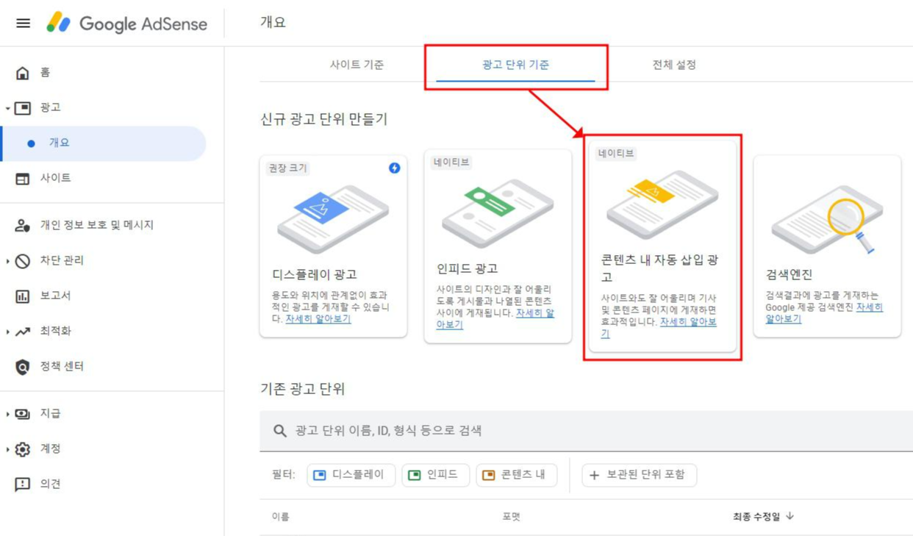
Task: Toggle the 인피드 filter chip
Action: click(x=437, y=475)
